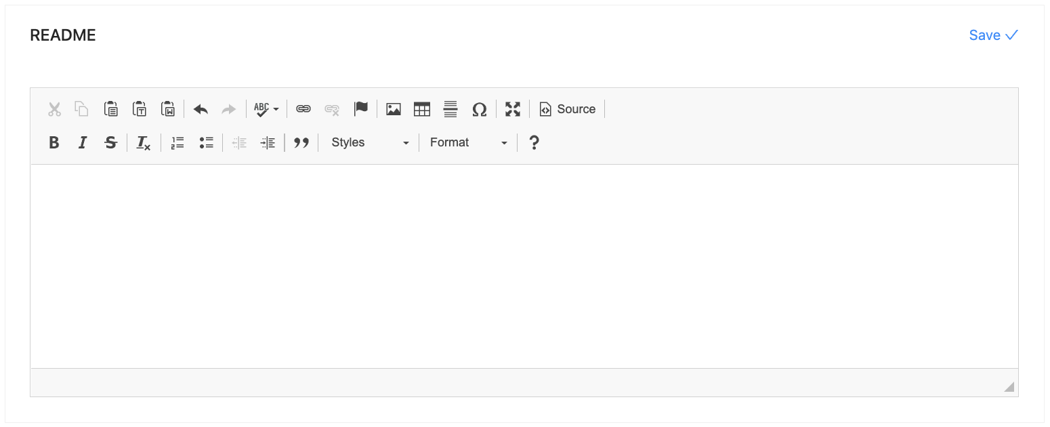Switch to Source editing mode

point(568,108)
